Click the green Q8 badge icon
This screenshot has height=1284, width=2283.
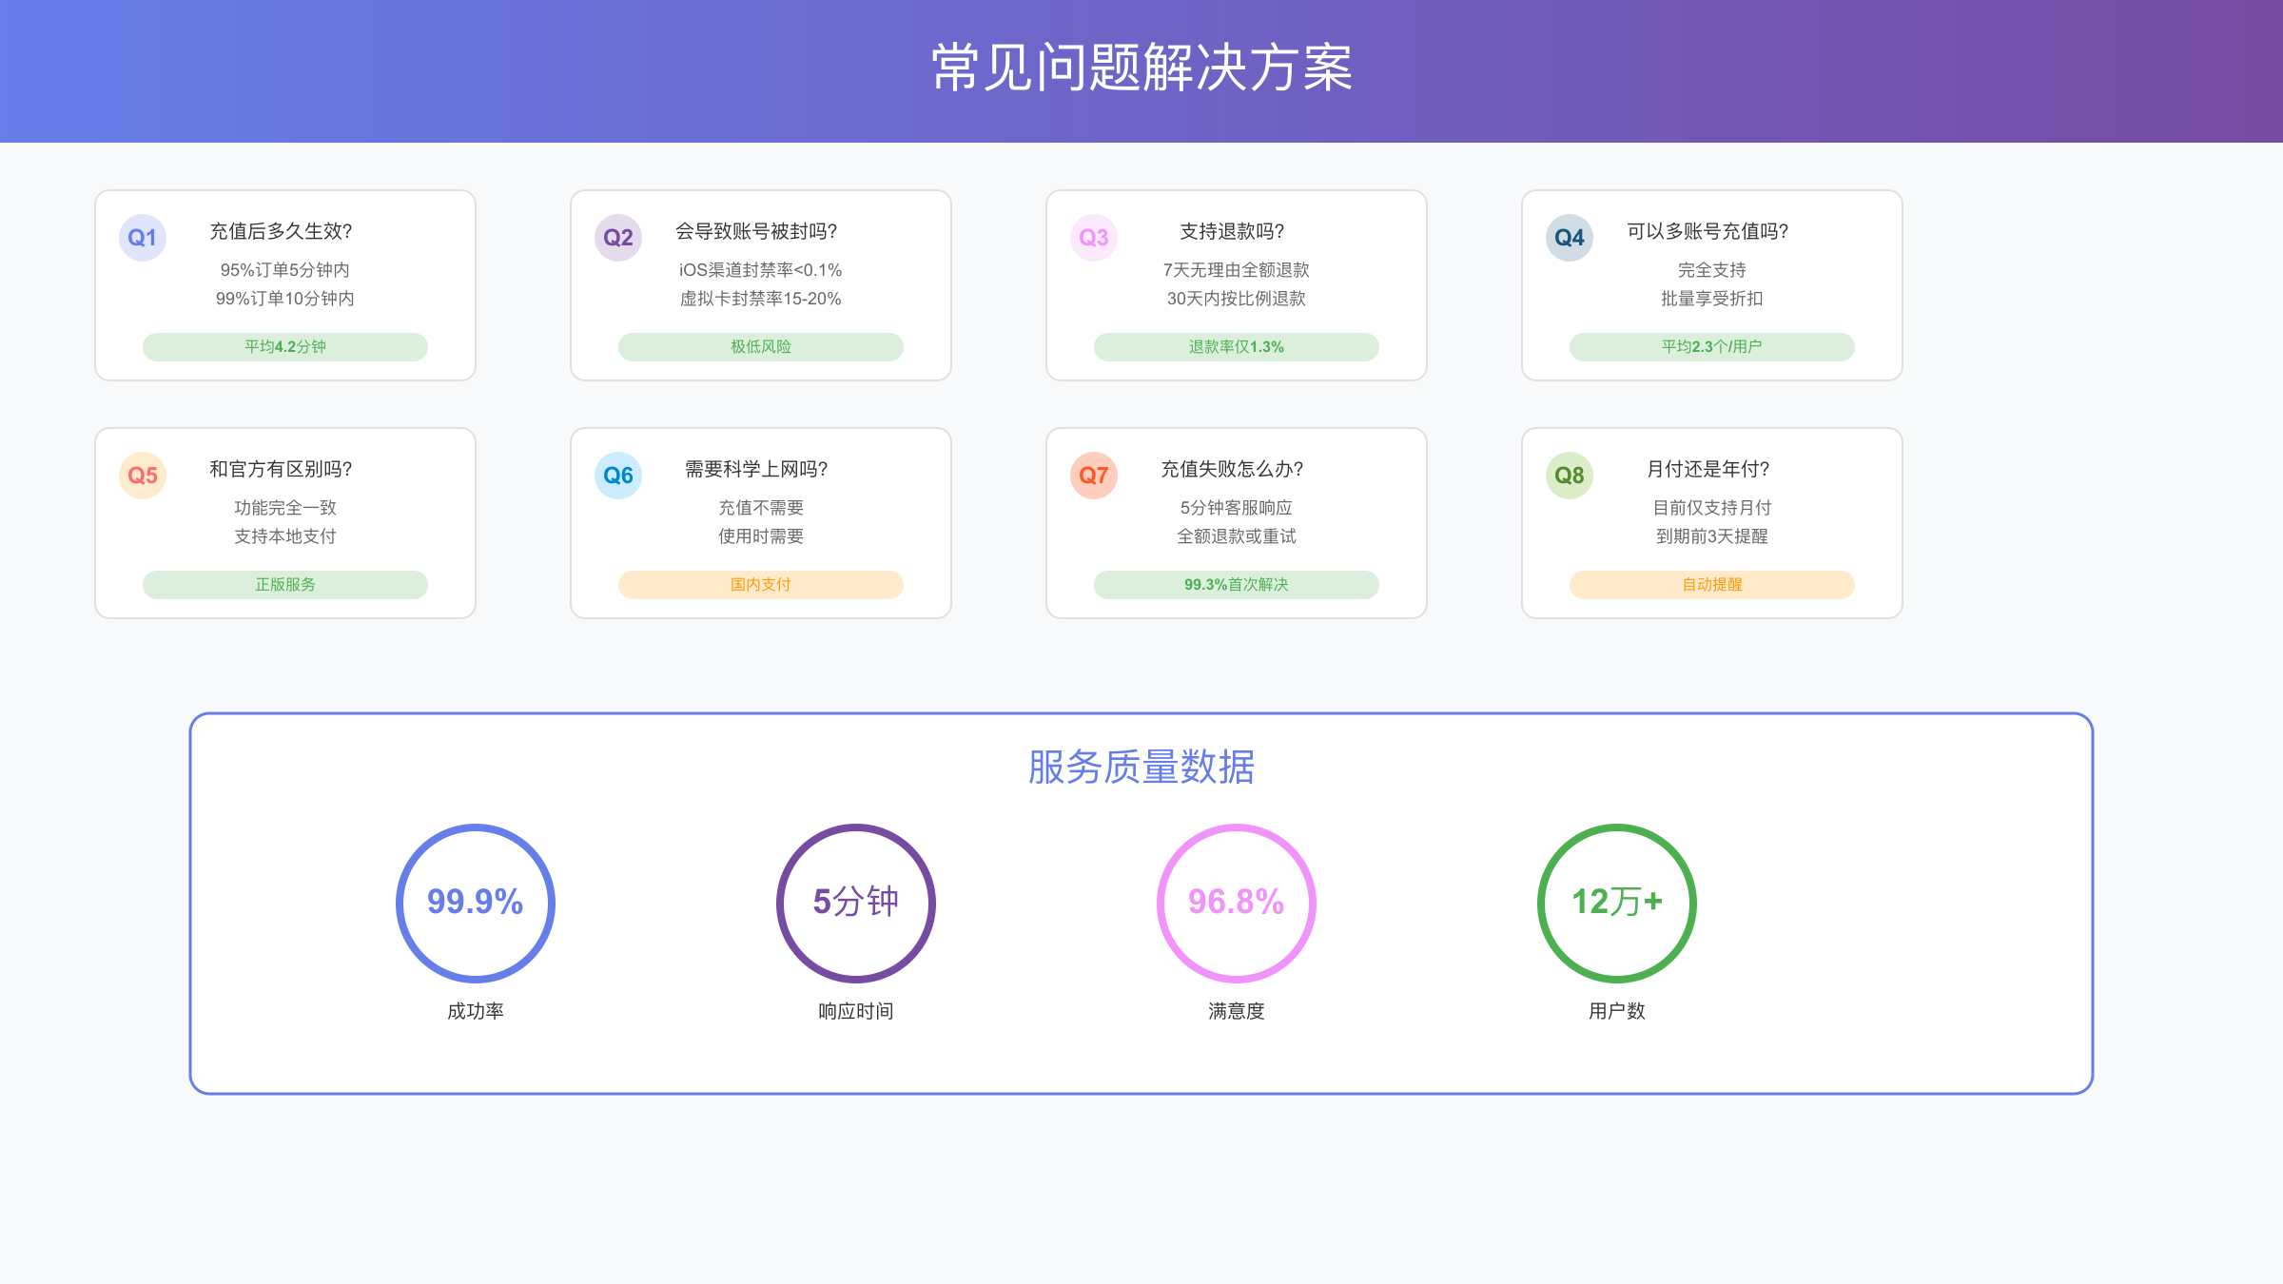point(1570,476)
